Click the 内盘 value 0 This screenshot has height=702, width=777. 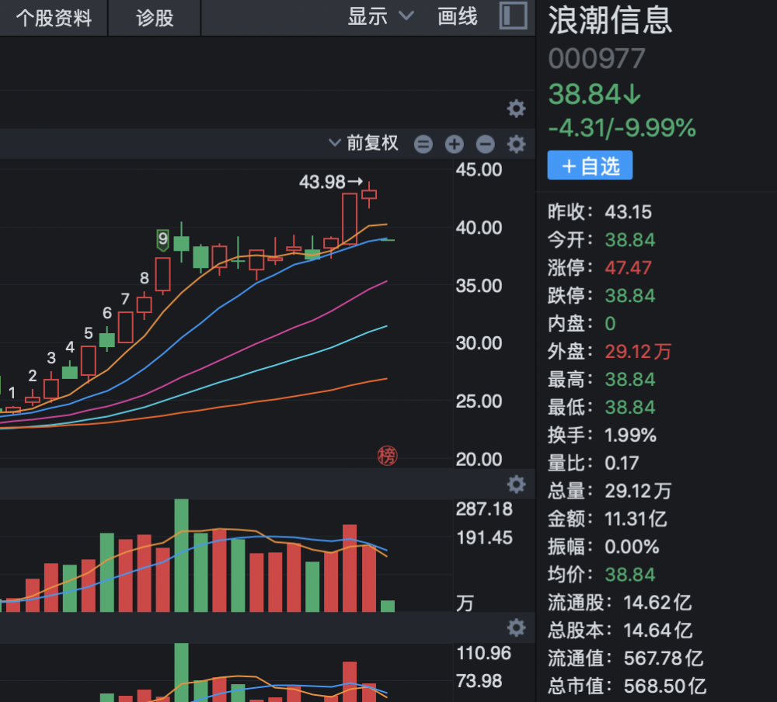point(610,324)
